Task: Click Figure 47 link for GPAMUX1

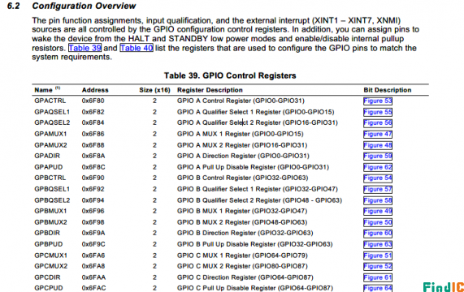Action: (378, 135)
